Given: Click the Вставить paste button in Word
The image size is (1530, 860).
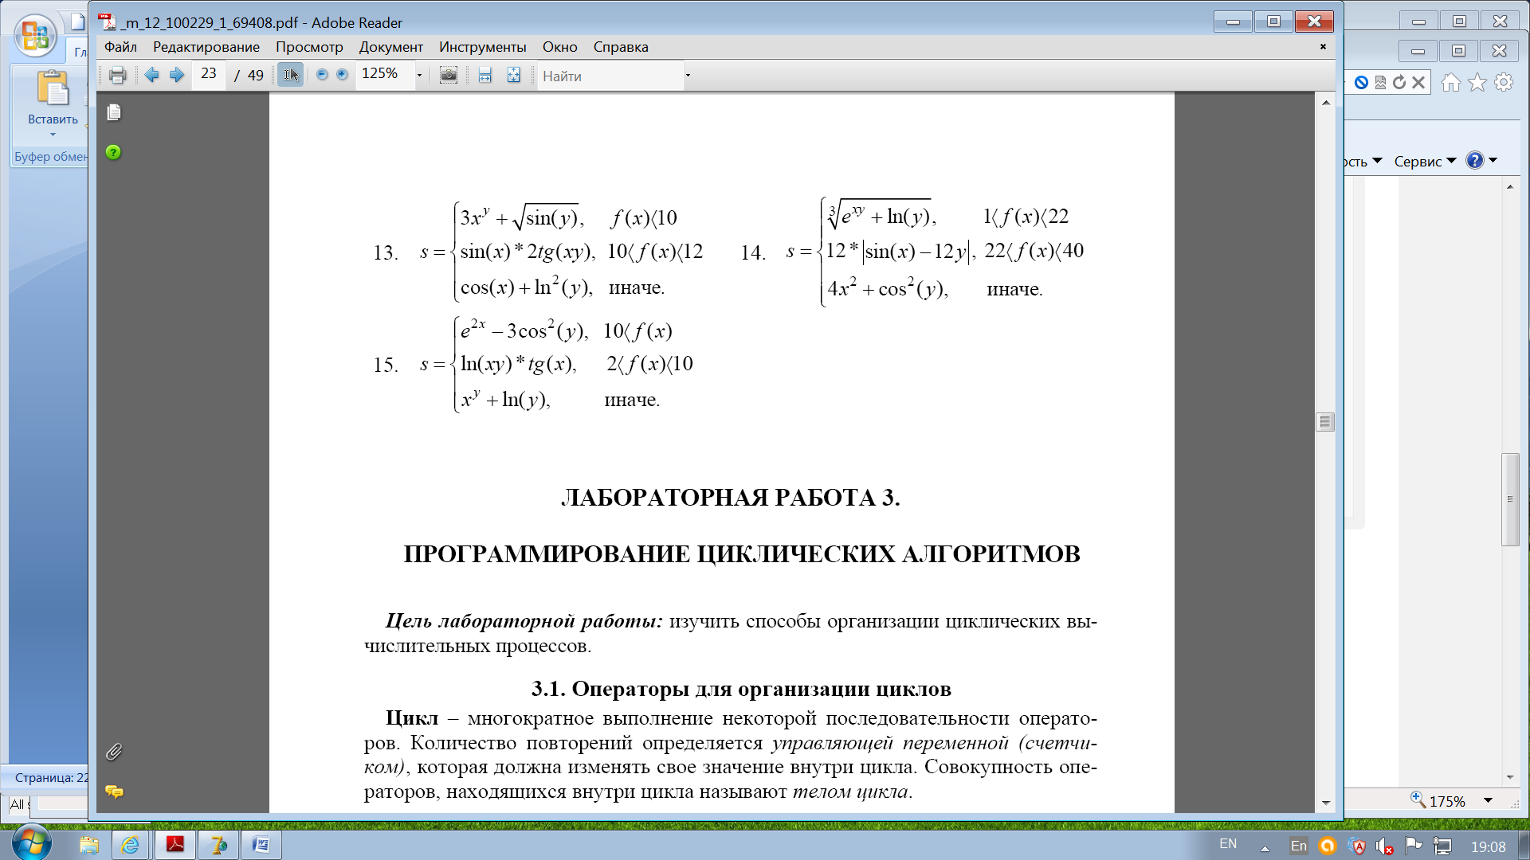Looking at the screenshot, I should (53, 98).
